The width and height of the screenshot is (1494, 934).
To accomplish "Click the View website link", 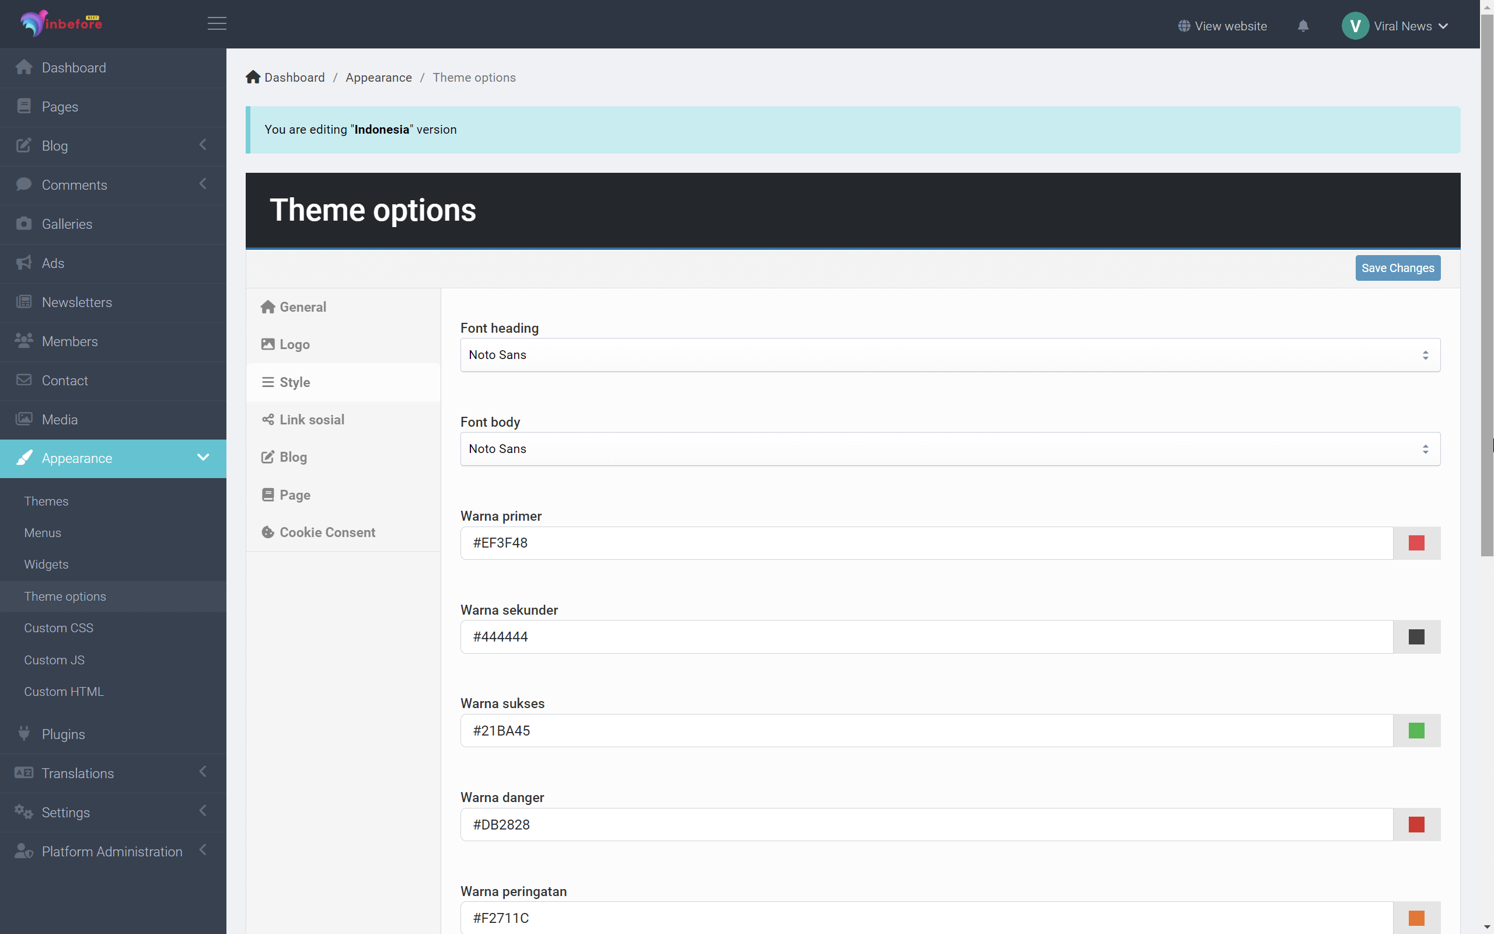I will click(x=1223, y=26).
